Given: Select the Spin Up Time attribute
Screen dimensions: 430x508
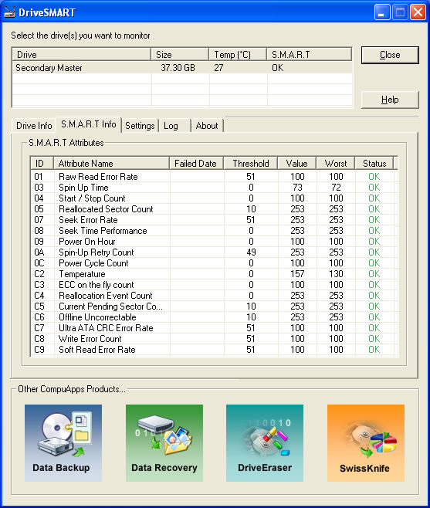Looking at the screenshot, I should pyautogui.click(x=214, y=188).
